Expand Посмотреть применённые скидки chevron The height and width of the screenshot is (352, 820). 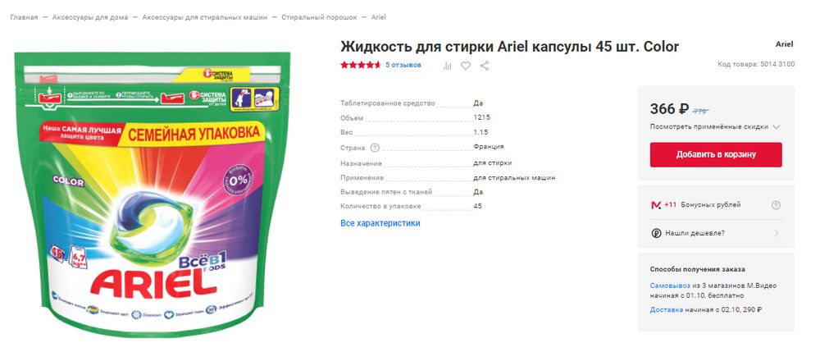point(776,126)
